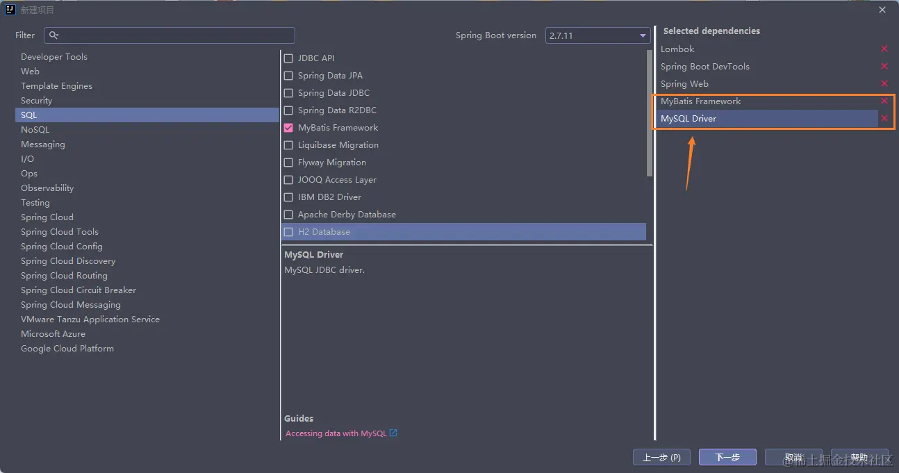Select the Testing category
The height and width of the screenshot is (473, 899).
[x=35, y=203]
